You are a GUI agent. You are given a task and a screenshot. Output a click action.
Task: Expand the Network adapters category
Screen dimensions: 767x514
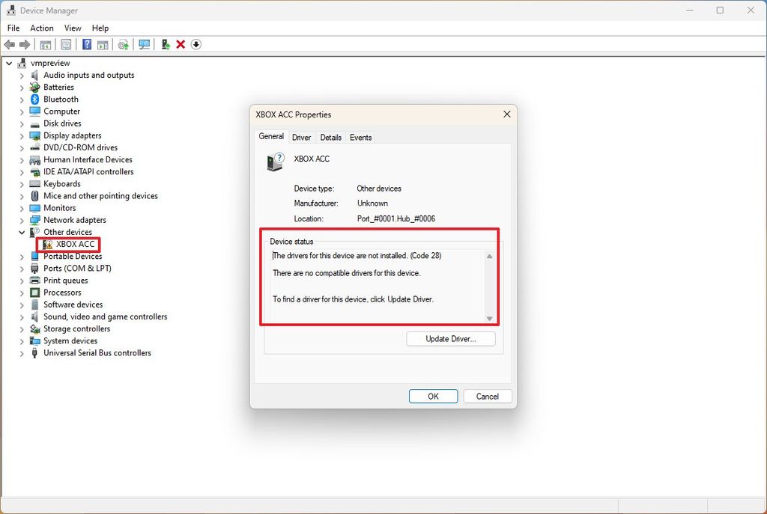point(22,219)
